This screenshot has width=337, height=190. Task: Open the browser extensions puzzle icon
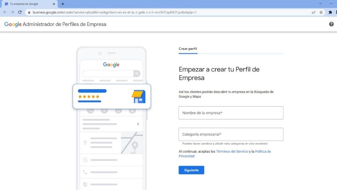tap(330, 12)
